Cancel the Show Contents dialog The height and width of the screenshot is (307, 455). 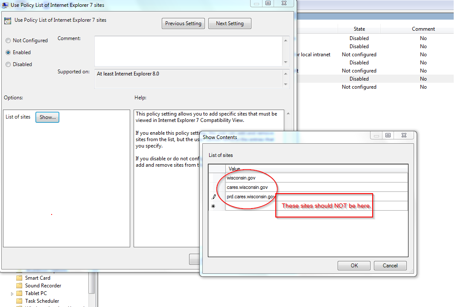click(390, 266)
